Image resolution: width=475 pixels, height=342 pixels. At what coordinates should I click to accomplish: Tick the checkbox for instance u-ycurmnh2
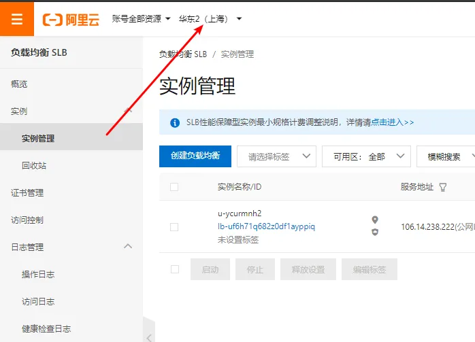tap(174, 227)
